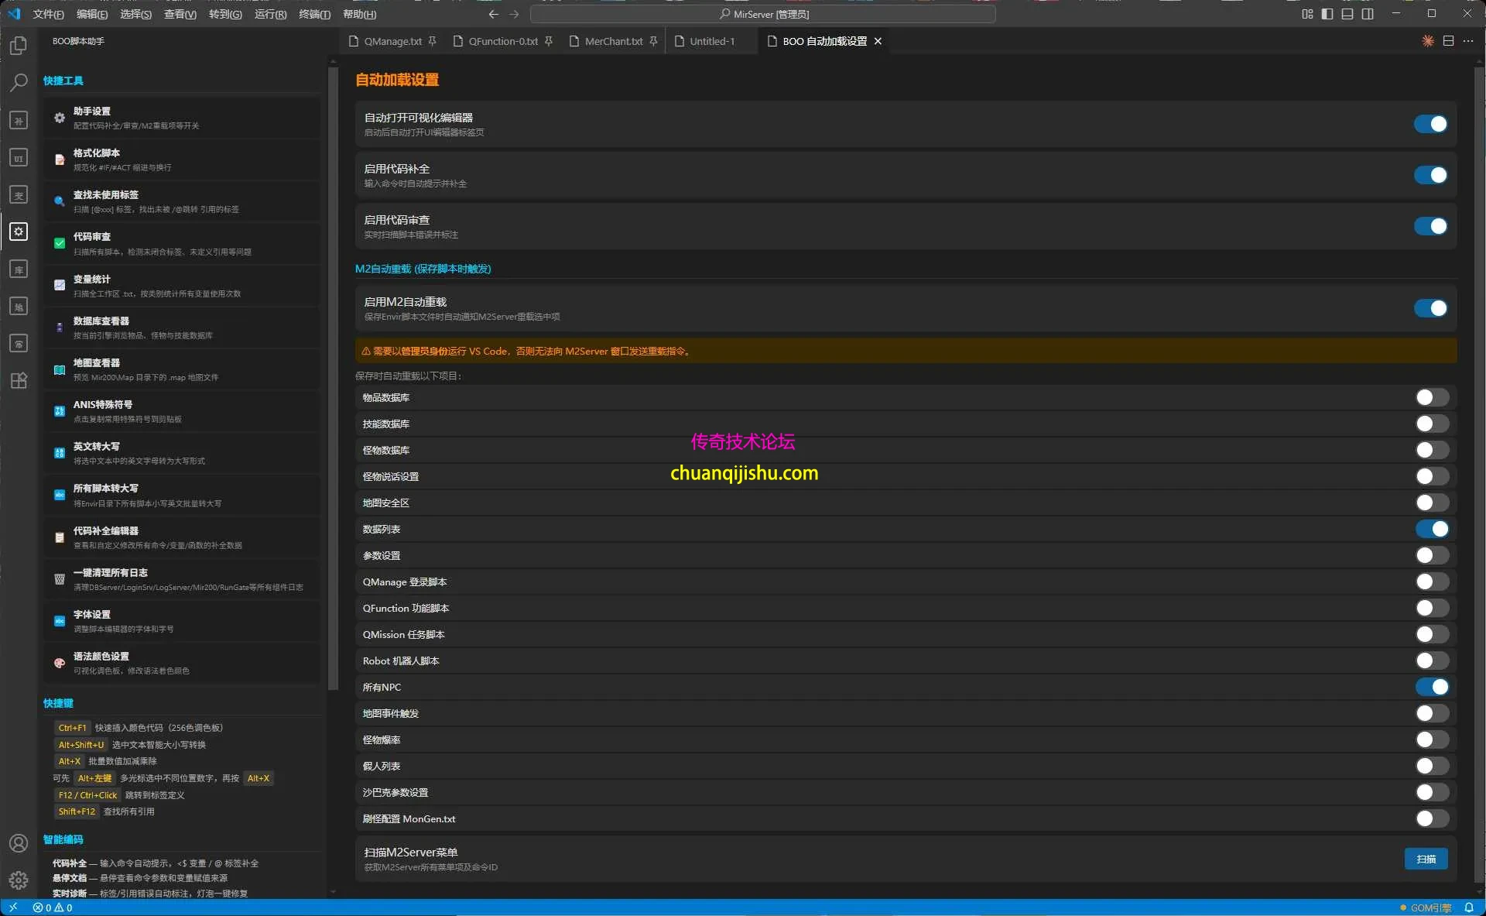Open the 数据库查看器 database viewer
The height and width of the screenshot is (916, 1486).
coord(181,328)
